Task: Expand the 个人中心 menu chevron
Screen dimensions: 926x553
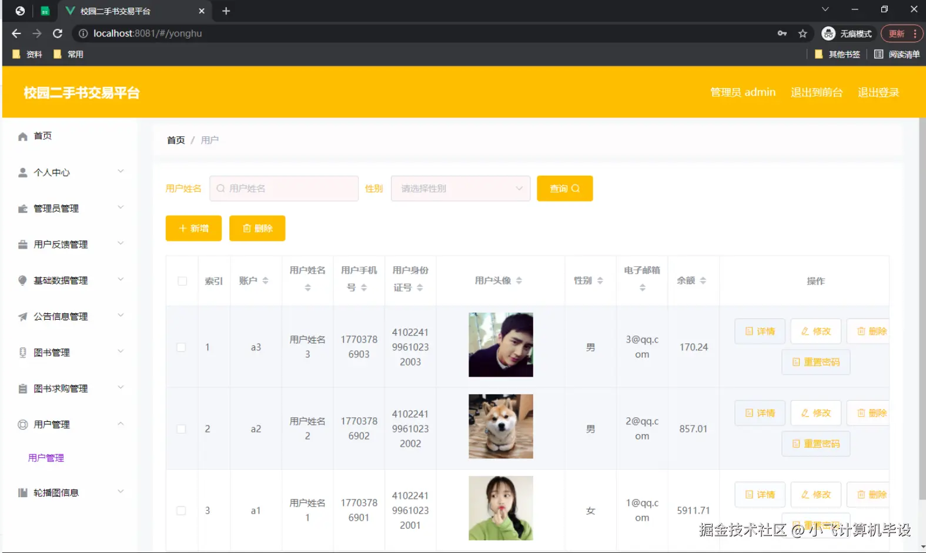Action: 121,172
